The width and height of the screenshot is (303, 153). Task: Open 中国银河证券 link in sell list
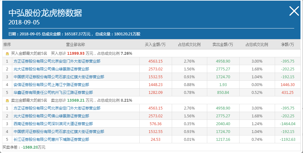(x=59, y=132)
